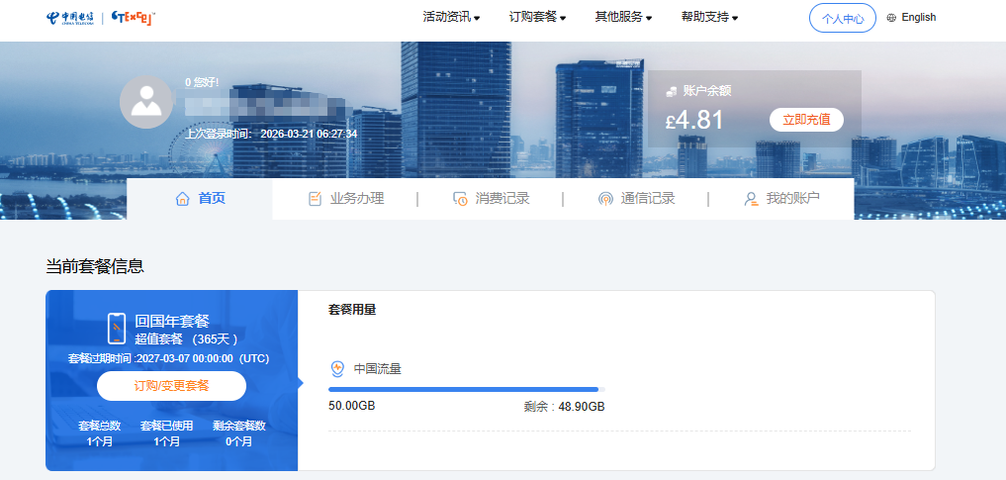Click the 中国流量 usage progress bar
This screenshot has height=480, width=1006.
[x=465, y=390]
